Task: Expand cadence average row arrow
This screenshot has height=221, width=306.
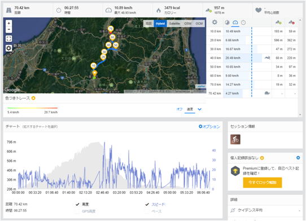Action: pyautogui.click(x=299, y=210)
